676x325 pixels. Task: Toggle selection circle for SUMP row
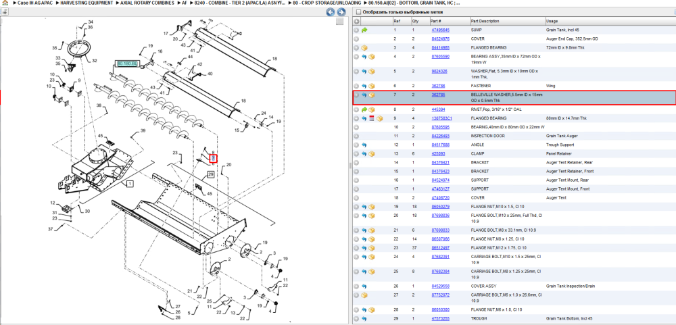click(x=356, y=30)
